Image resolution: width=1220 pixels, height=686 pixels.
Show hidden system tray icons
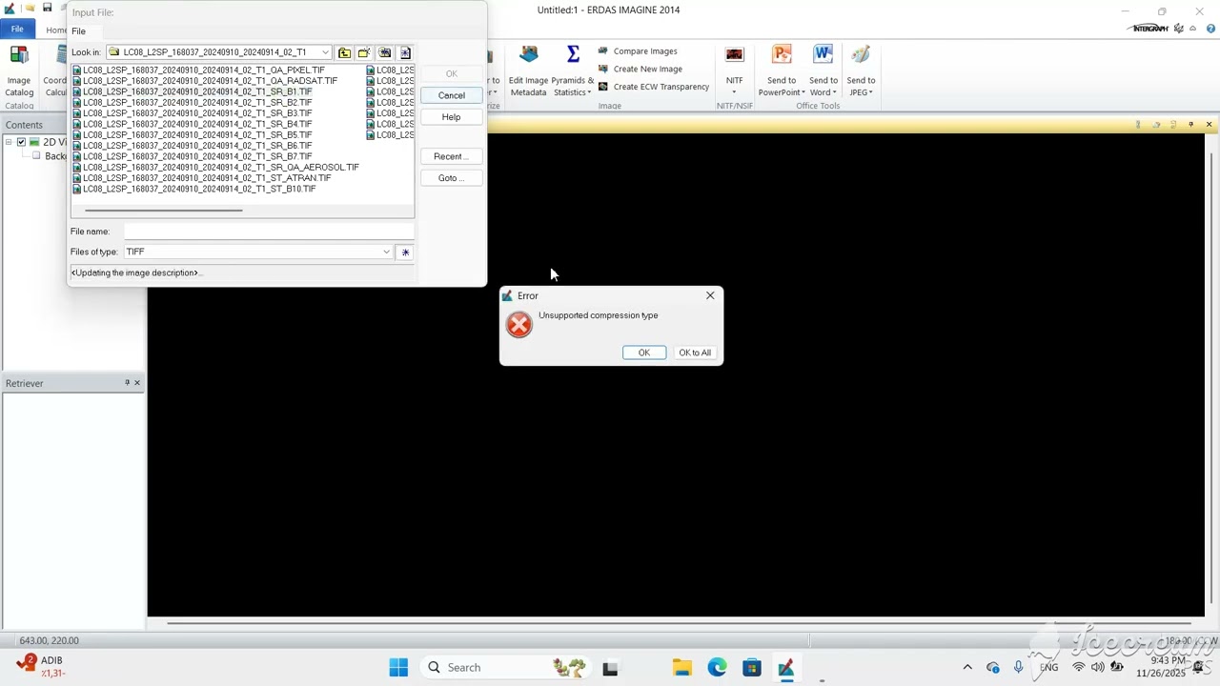click(x=967, y=667)
